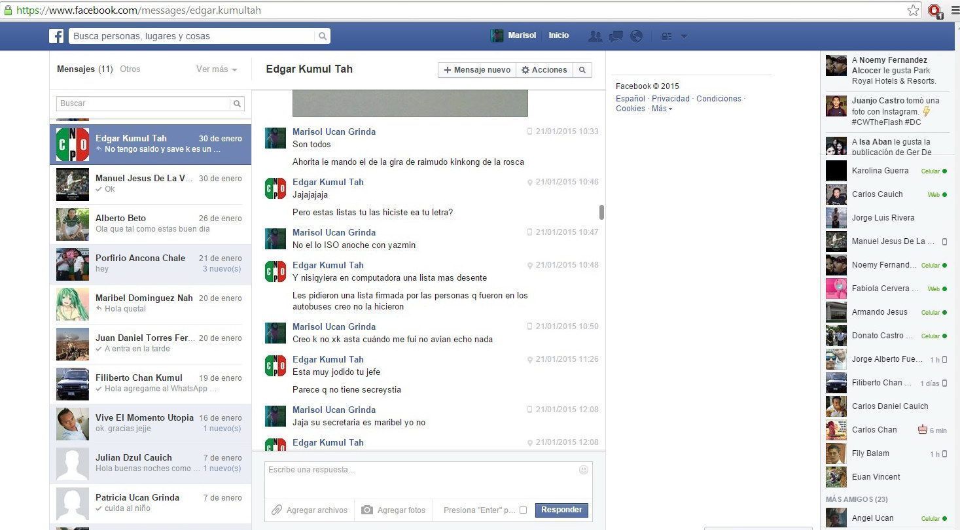Go to Inicio in the top bar
This screenshot has width=960, height=530.
point(559,36)
